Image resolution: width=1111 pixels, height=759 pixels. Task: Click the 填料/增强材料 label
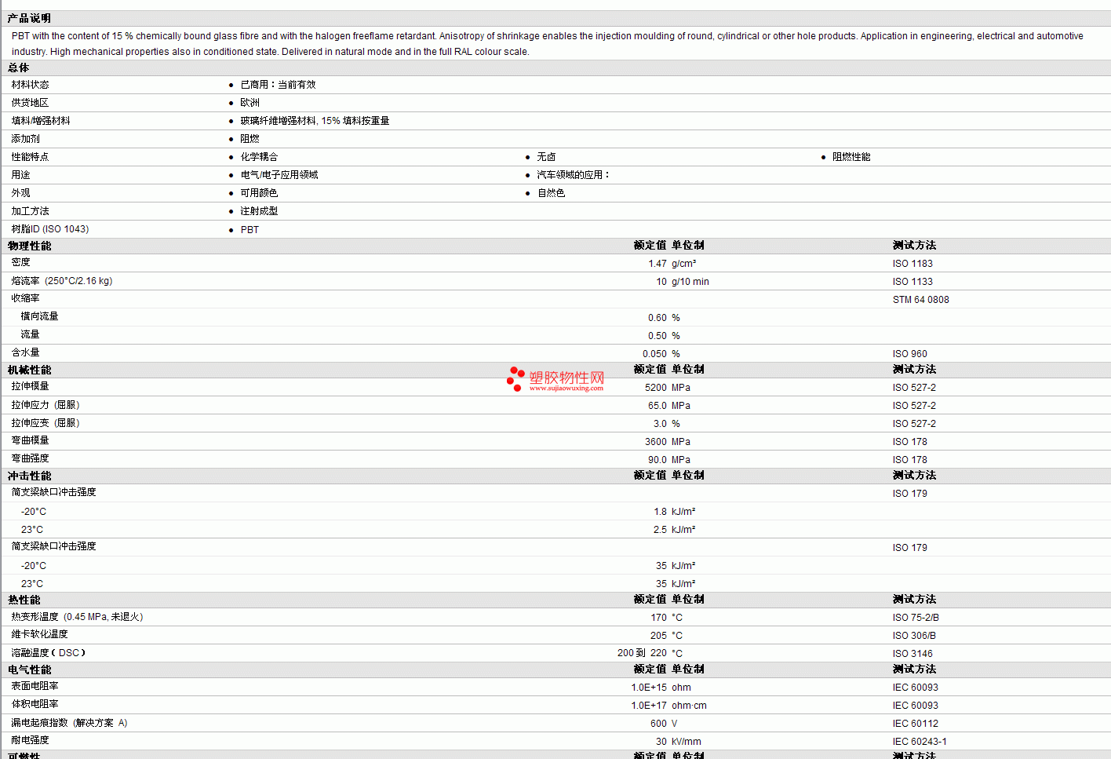pos(41,121)
